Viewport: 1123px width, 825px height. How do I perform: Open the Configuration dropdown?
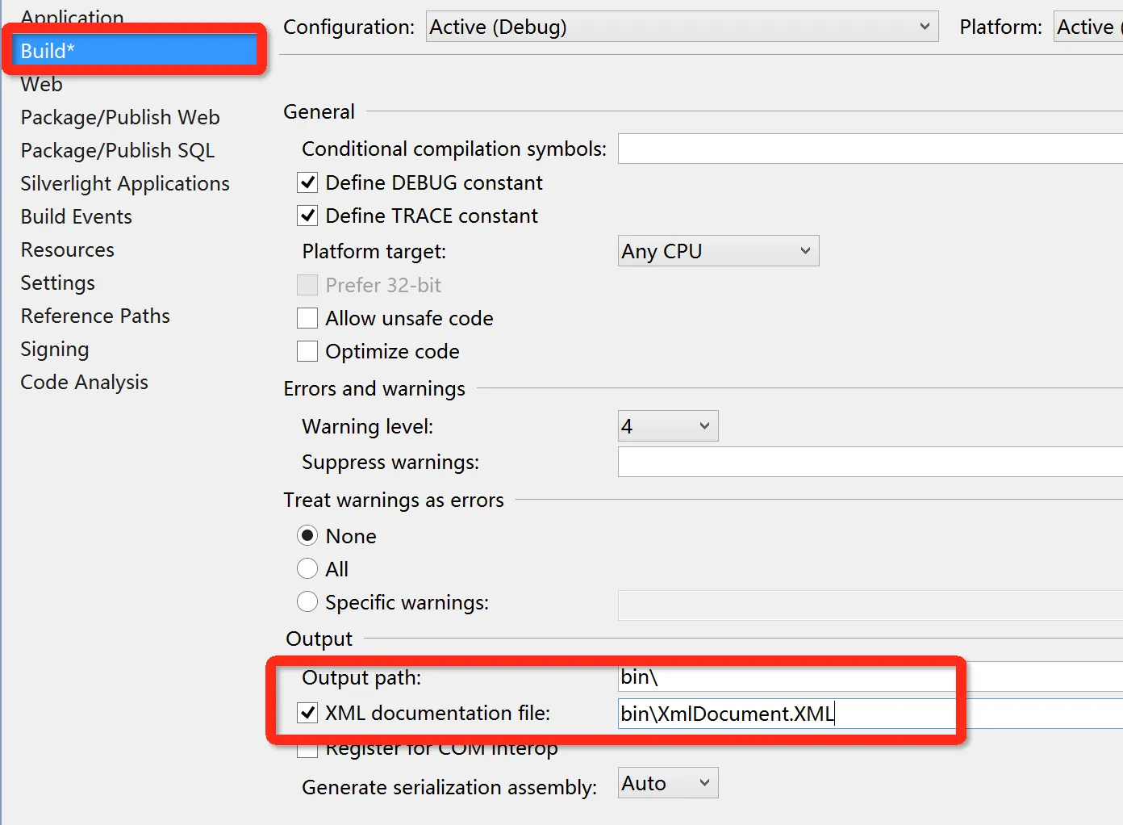tap(682, 27)
